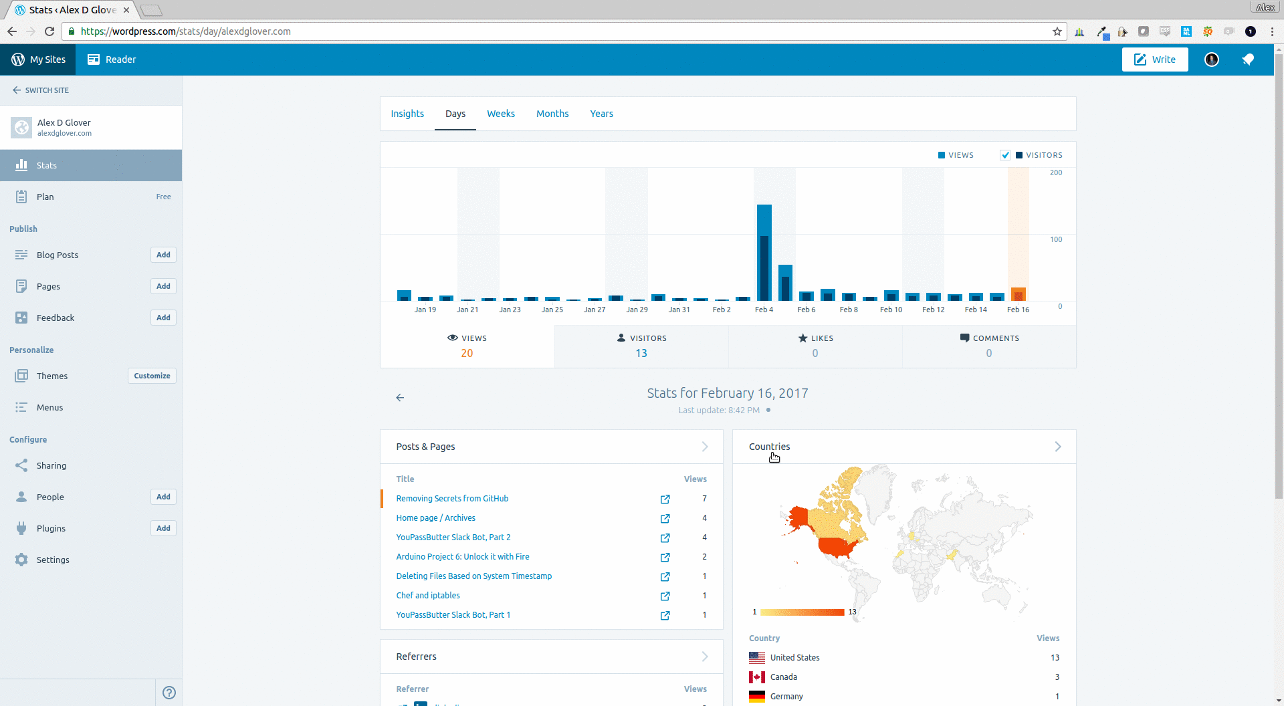Click the Stats bar chart icon
Screen dimensions: 1284x706
pyautogui.click(x=21, y=164)
